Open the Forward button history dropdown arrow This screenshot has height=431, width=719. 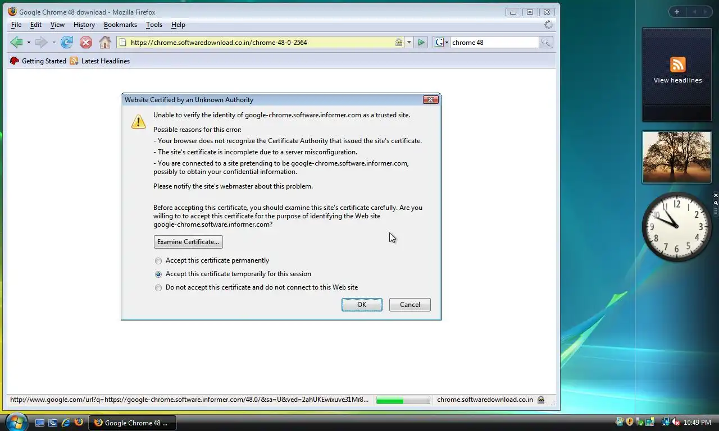tap(54, 43)
